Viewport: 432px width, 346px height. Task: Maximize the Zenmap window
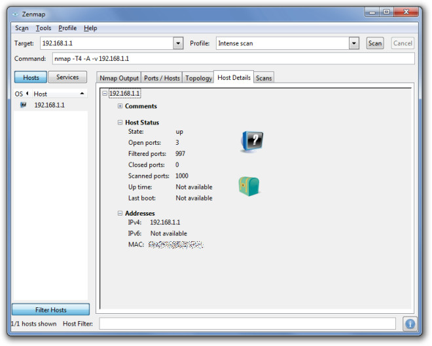point(386,12)
